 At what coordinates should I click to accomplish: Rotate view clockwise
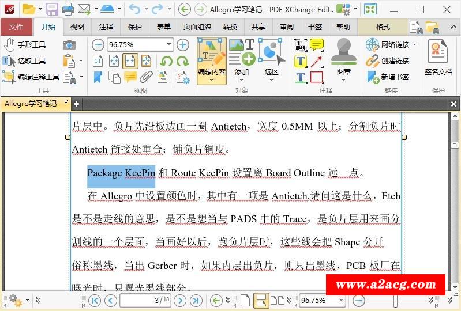click(x=183, y=61)
